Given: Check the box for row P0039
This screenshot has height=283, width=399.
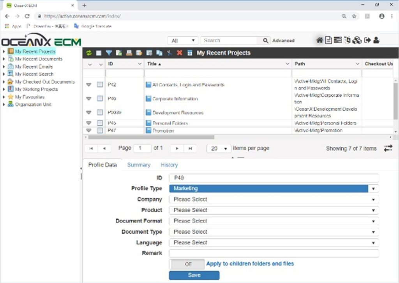Looking at the screenshot, I should (100, 112).
